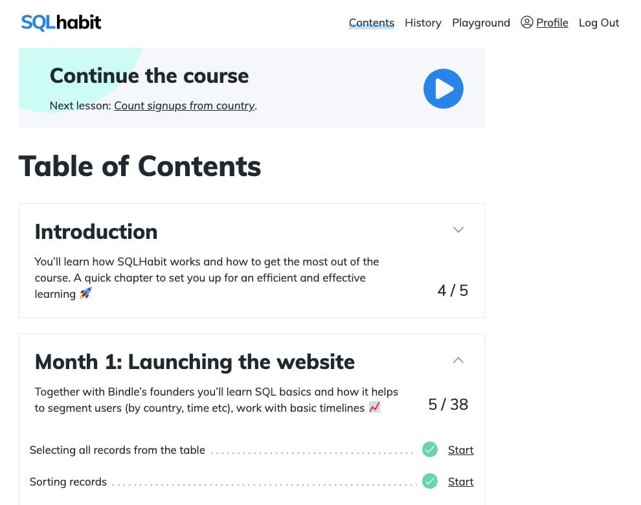Image resolution: width=641 pixels, height=505 pixels.
Task: Start the Selecting all records lesson
Action: tap(460, 450)
